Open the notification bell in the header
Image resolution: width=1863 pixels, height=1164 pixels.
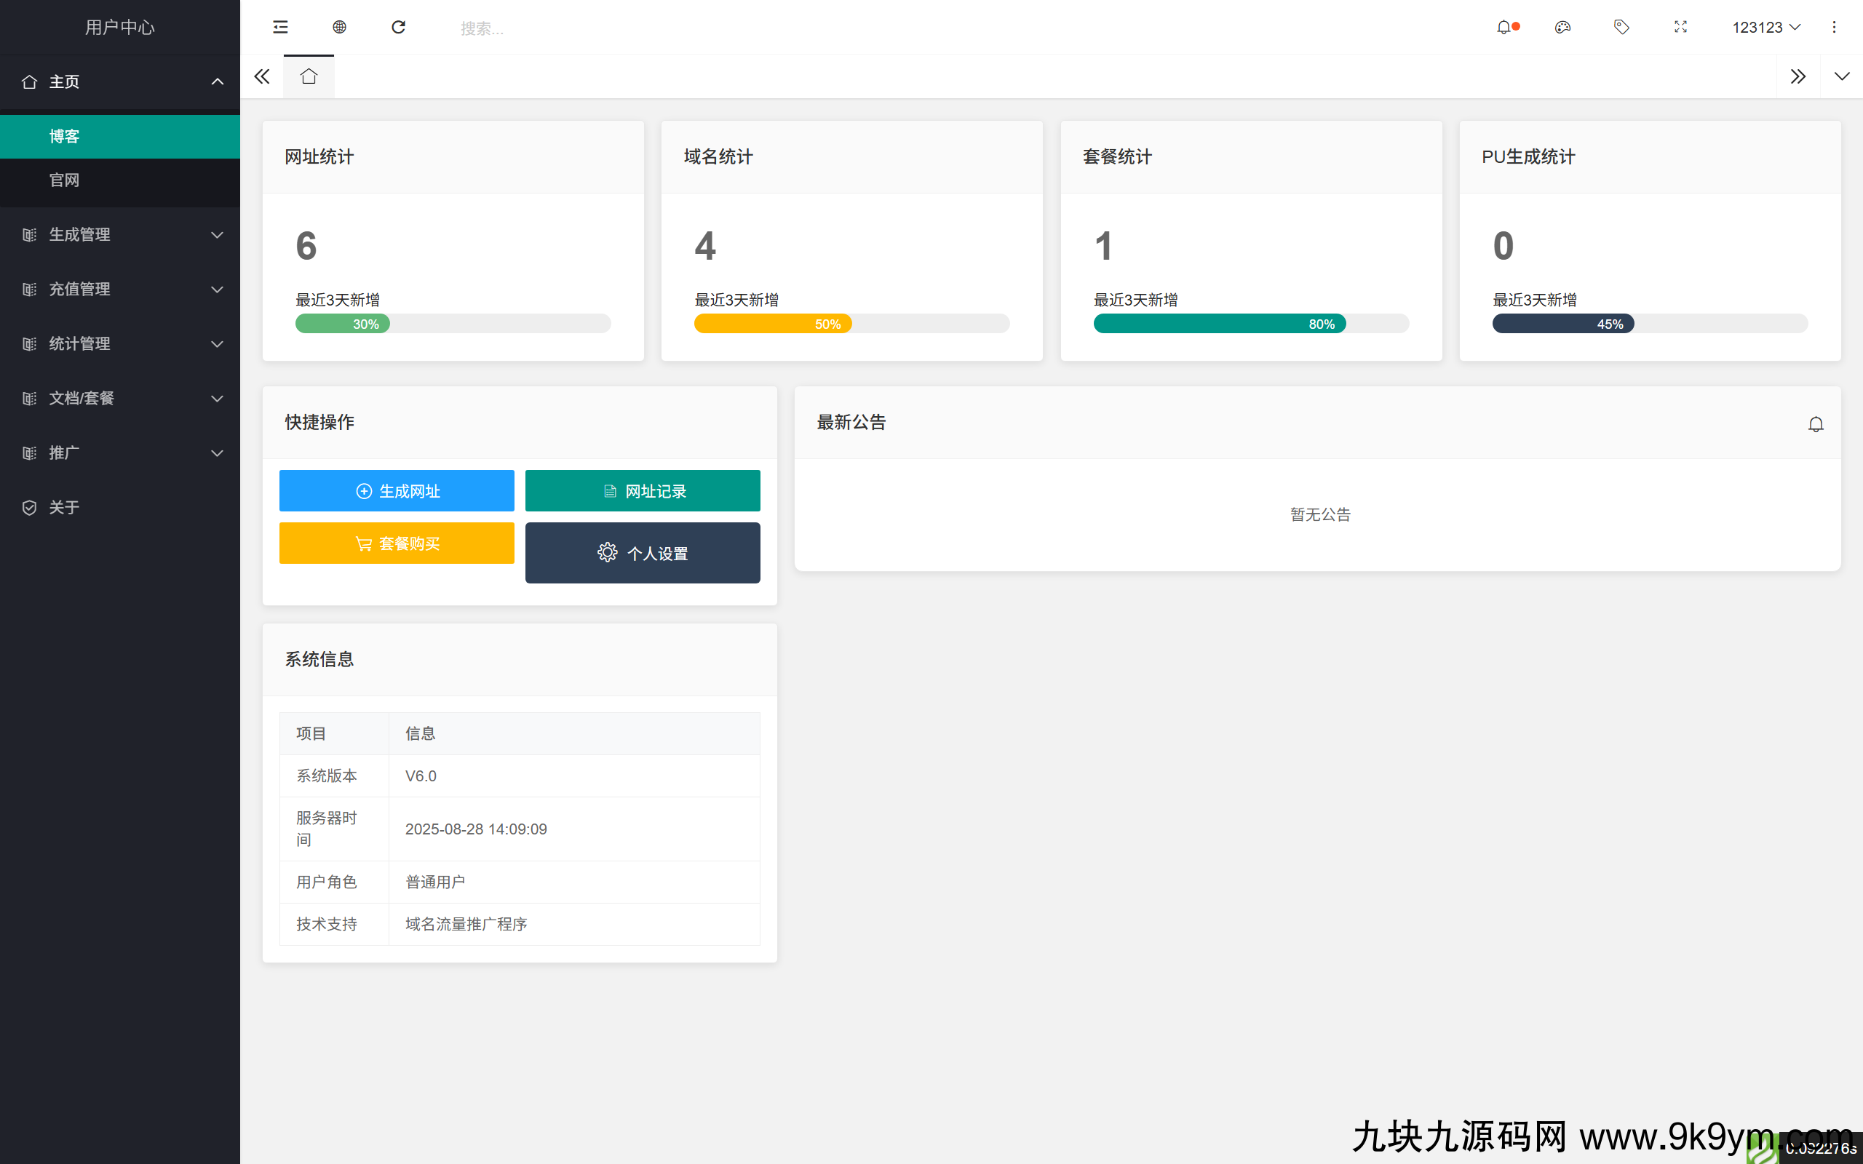(x=1503, y=27)
